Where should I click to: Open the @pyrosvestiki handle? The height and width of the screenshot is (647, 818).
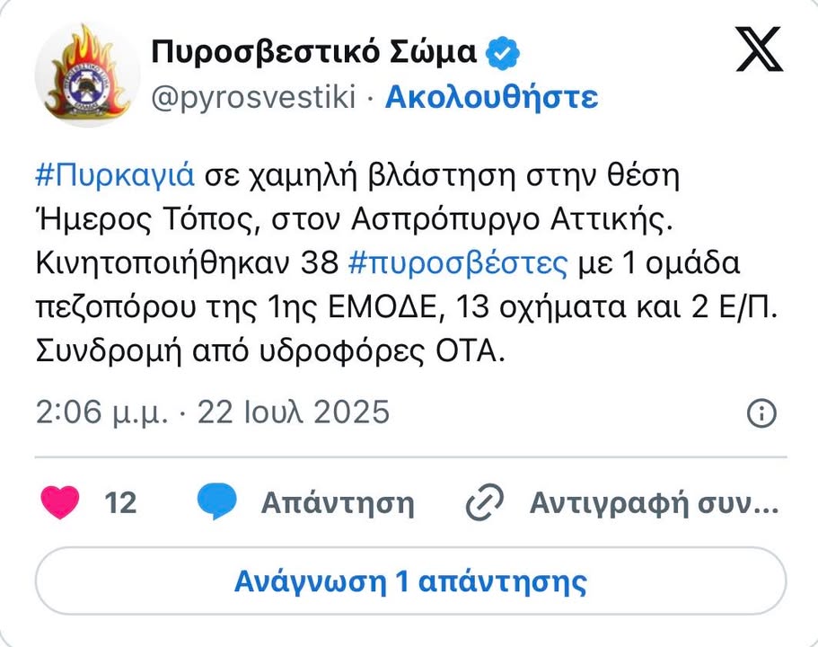point(254,97)
